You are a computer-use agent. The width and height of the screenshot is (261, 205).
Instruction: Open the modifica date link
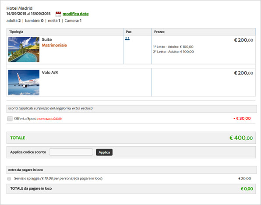[x=76, y=14]
